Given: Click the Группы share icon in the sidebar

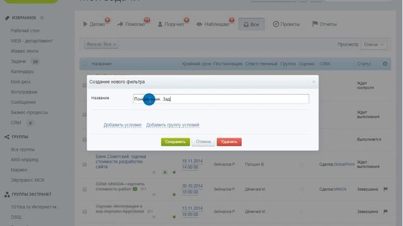Looking at the screenshot, I should click(7, 137).
